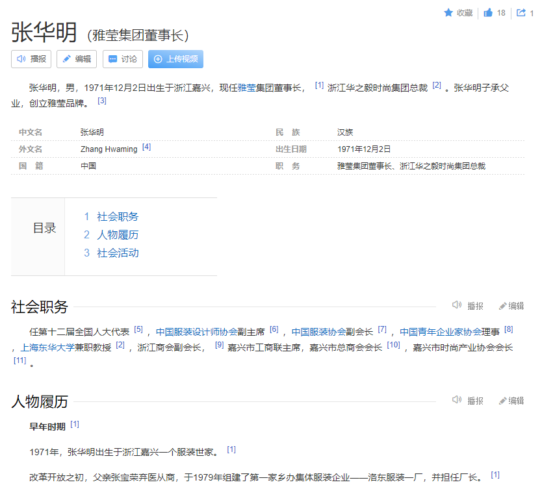Open reference [8] after 理事
The image size is (542, 489).
(508, 329)
